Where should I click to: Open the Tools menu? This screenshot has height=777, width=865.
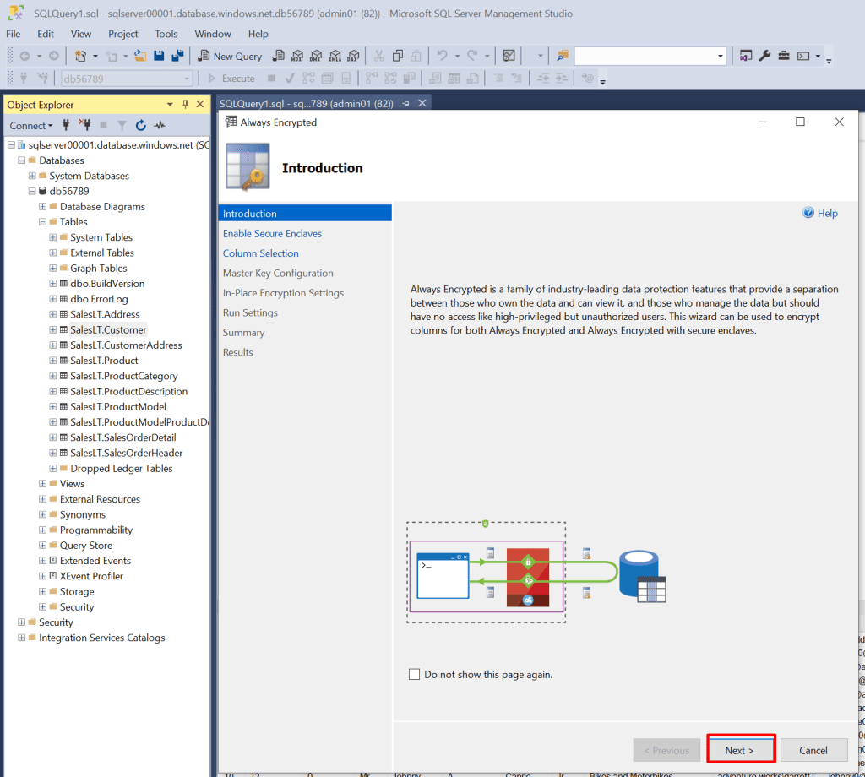point(166,34)
